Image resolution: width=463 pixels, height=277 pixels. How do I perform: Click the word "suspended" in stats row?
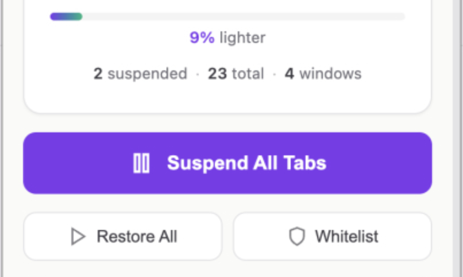pos(147,74)
